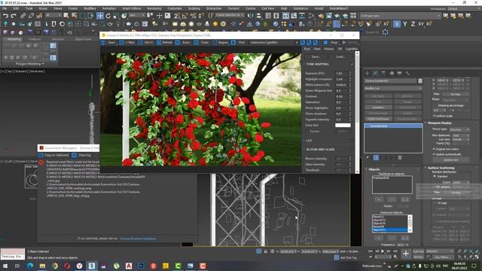Open the Windows Start menu

pos(5,266)
